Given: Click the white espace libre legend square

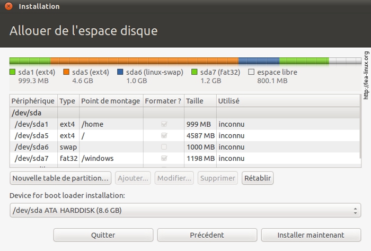Looking at the screenshot, I should coord(251,72).
